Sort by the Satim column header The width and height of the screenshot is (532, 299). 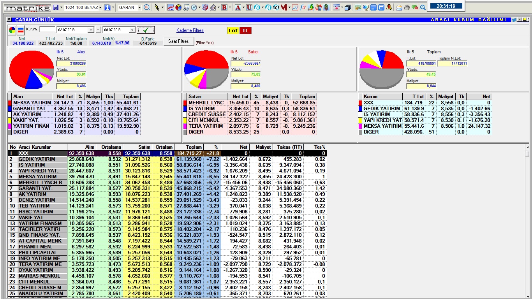[x=137, y=147]
